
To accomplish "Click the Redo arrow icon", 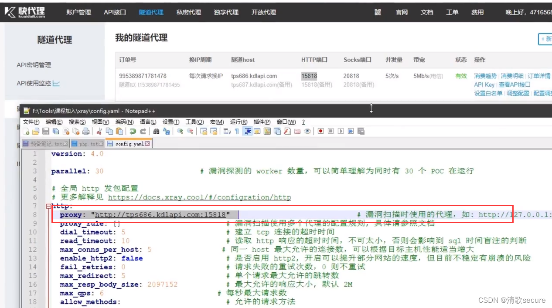I will [x=143, y=131].
